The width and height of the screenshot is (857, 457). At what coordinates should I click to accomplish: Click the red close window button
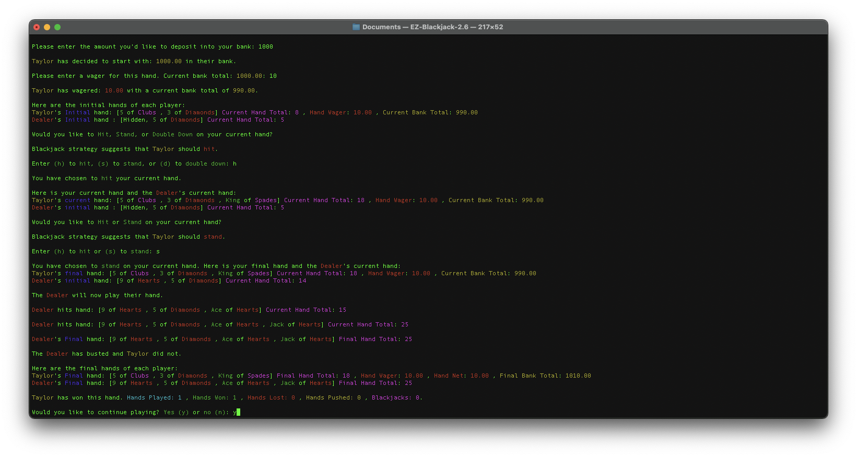(37, 27)
